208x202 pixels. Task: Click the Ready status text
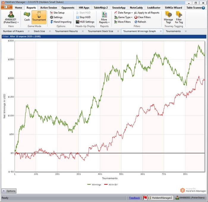(x=5, y=198)
